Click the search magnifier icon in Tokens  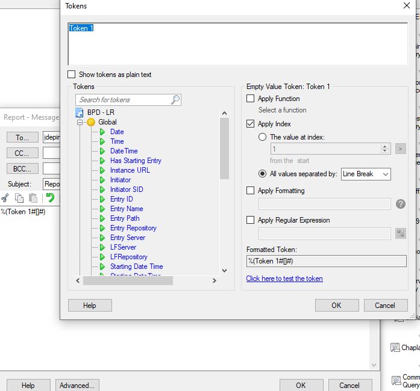pyautogui.click(x=175, y=100)
